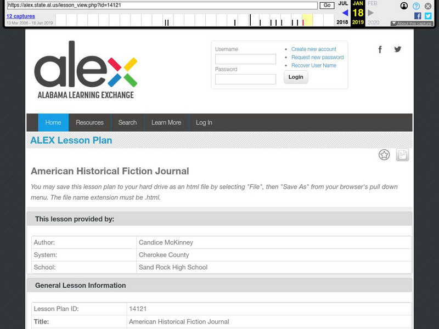Click inside the Username field
The height and width of the screenshot is (329, 439).
click(246, 59)
